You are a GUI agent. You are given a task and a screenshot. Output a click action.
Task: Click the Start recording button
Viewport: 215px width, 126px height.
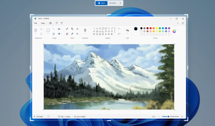click(101, 3)
